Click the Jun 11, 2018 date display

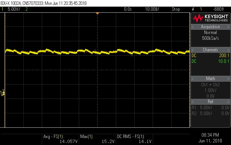click(x=210, y=141)
